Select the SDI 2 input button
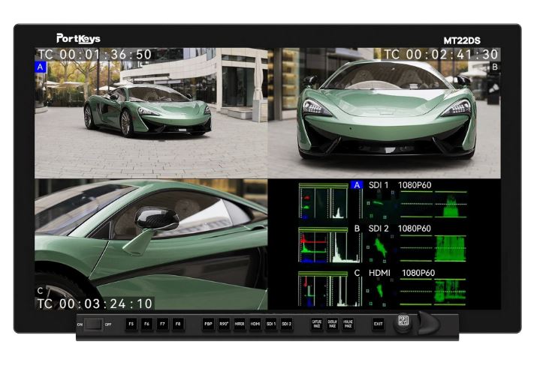The image size is (534, 383). click(x=286, y=325)
